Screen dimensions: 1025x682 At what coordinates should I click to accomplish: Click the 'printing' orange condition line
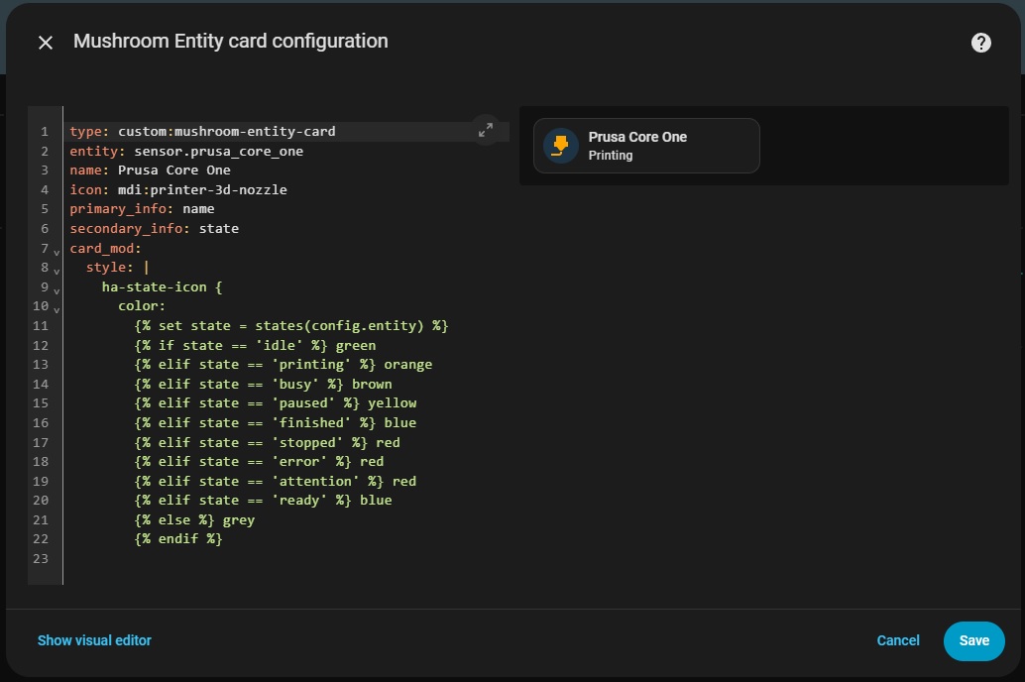point(284,364)
